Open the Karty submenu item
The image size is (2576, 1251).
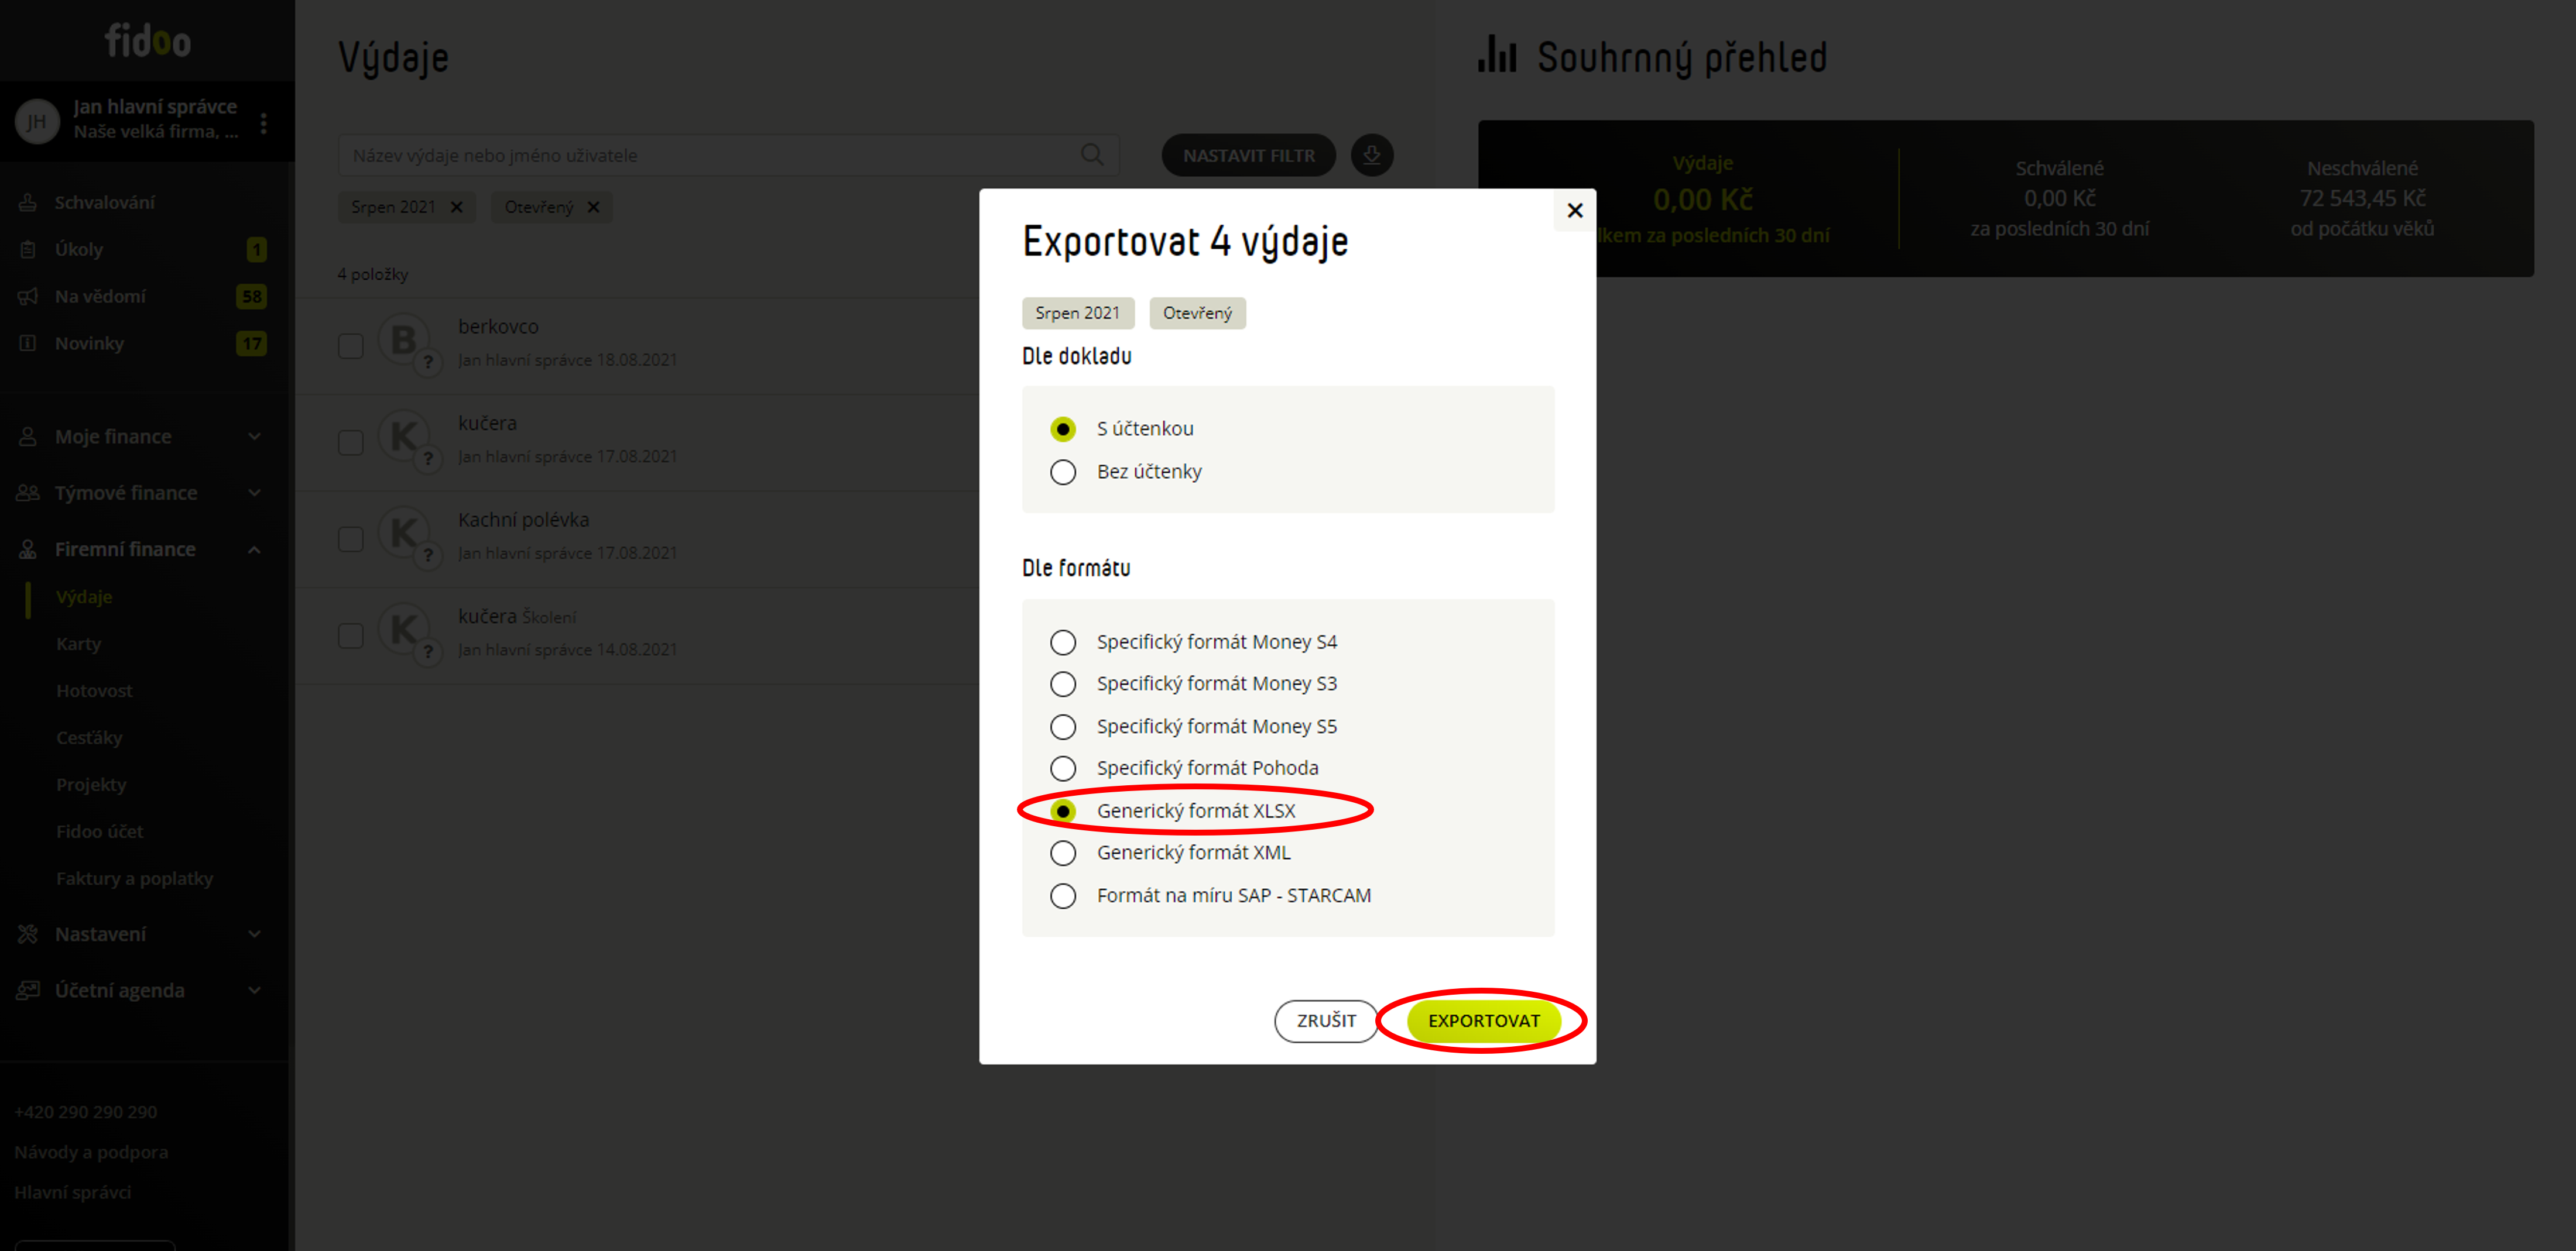point(79,644)
